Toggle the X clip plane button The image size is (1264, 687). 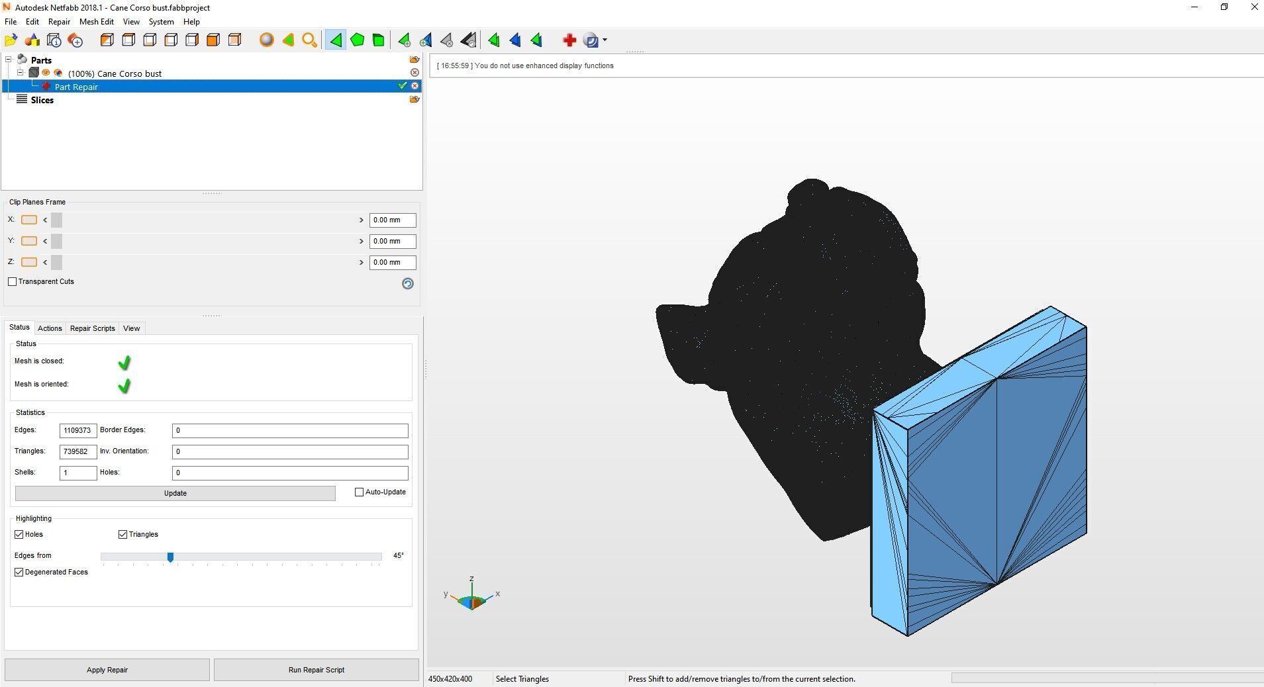pos(29,220)
